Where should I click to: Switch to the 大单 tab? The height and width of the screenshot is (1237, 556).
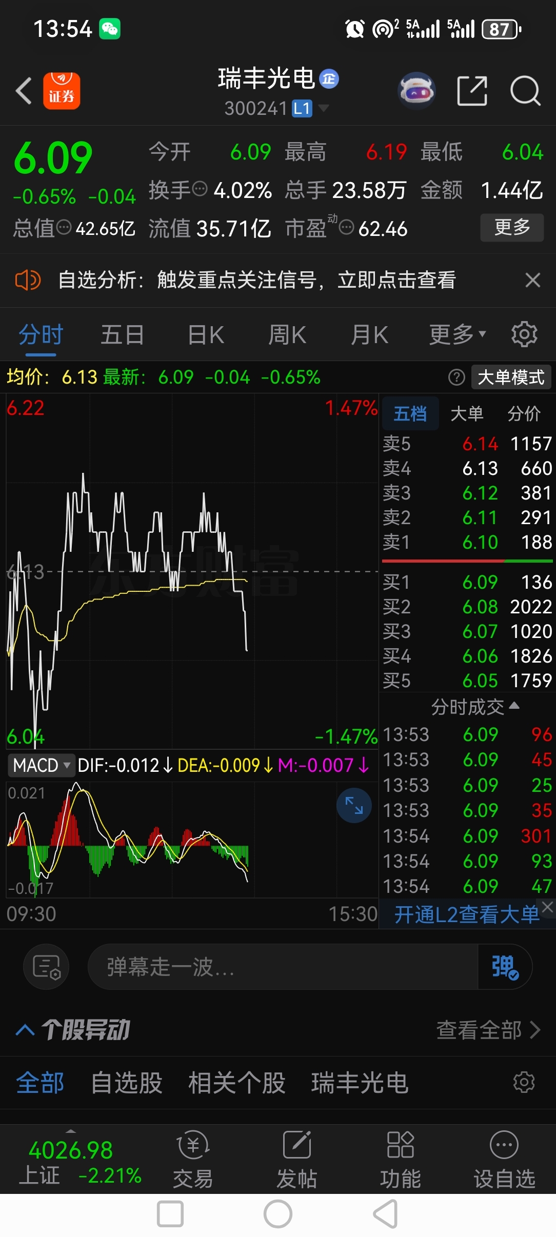click(467, 413)
